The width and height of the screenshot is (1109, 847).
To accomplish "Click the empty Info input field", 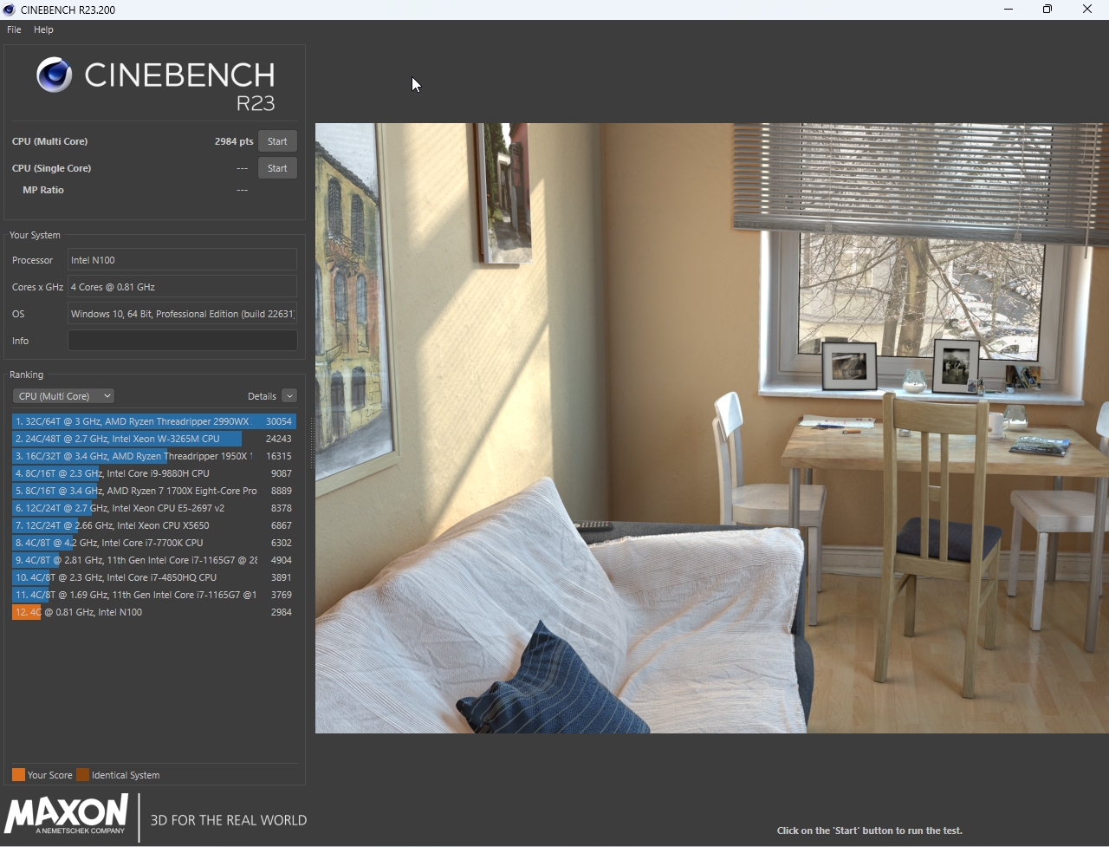I will [183, 341].
